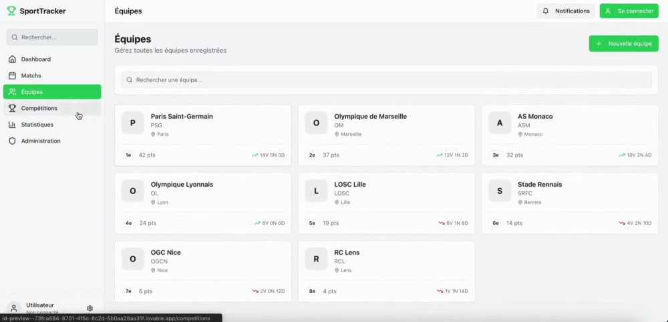The image size is (668, 322).
Task: Click the SportTracker trophy logo icon
Action: 11,11
